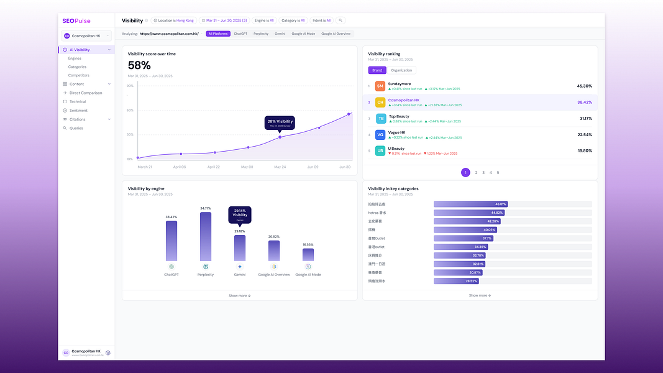The image size is (663, 373).
Task: Switch ranking to Brand view
Action: click(x=377, y=70)
